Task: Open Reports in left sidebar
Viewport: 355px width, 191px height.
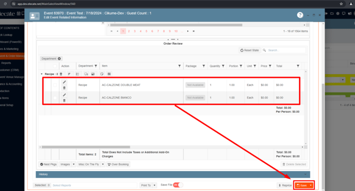Action: tap(6, 63)
